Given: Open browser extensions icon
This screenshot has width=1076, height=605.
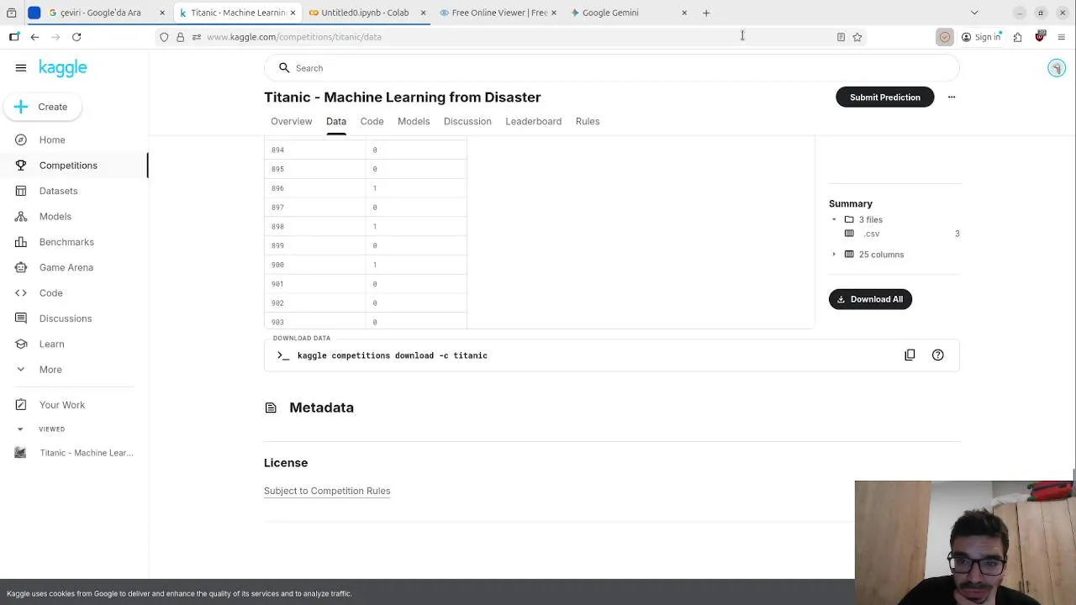Looking at the screenshot, I should pyautogui.click(x=1017, y=37).
